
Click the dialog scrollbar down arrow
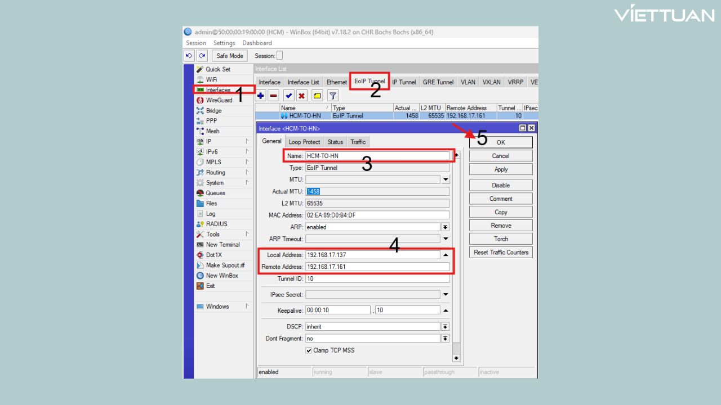pyautogui.click(x=456, y=358)
